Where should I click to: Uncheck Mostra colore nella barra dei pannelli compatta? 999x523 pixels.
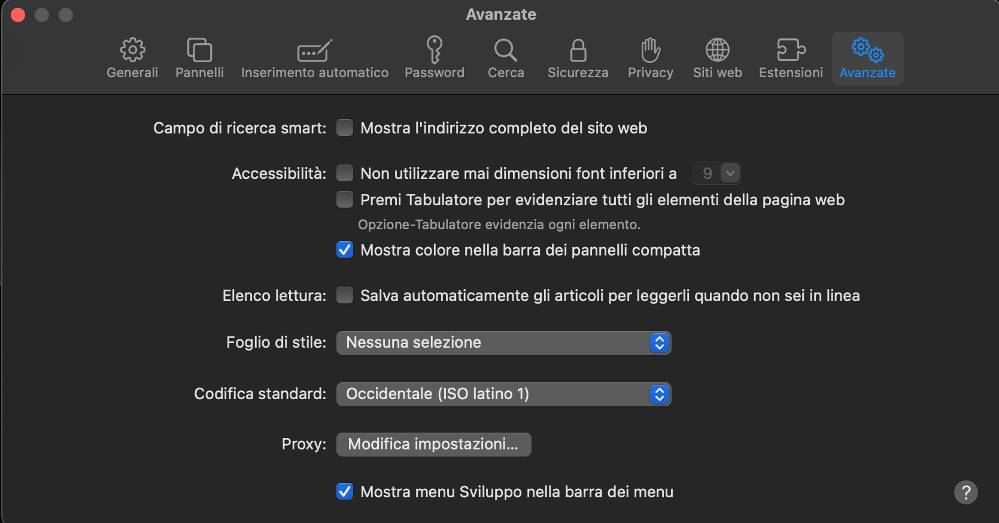pos(345,250)
